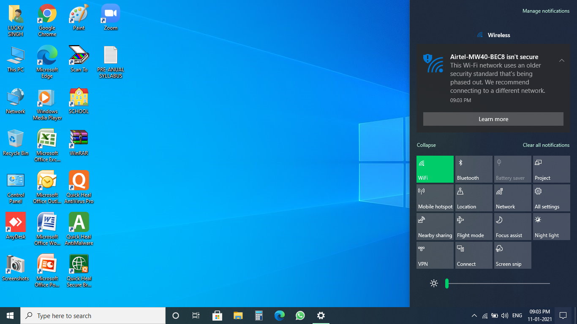Image resolution: width=577 pixels, height=324 pixels.
Task: Select Microsoft Office PowerPoint shortcut
Action: point(47,271)
